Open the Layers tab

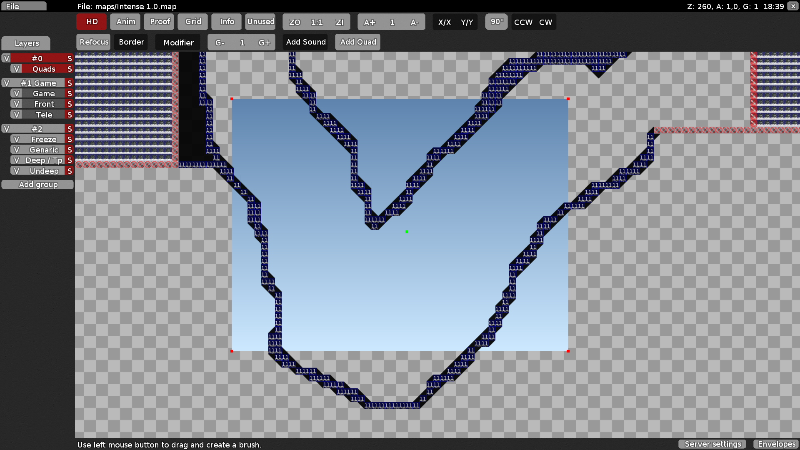pos(26,43)
